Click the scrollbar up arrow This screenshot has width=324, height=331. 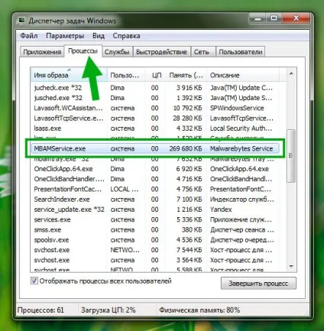pyautogui.click(x=291, y=73)
